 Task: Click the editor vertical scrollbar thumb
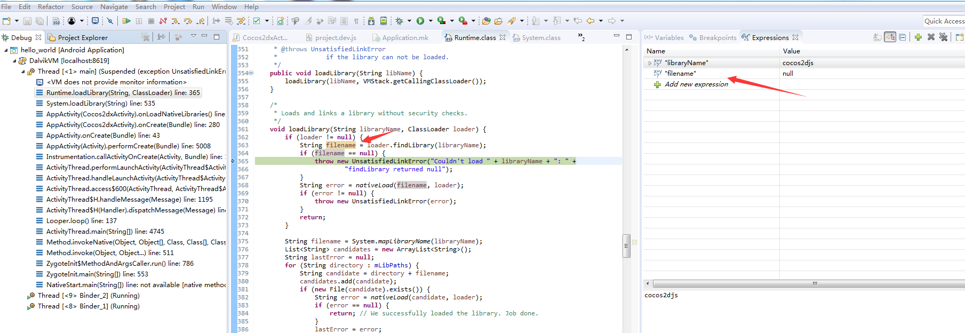(x=626, y=246)
